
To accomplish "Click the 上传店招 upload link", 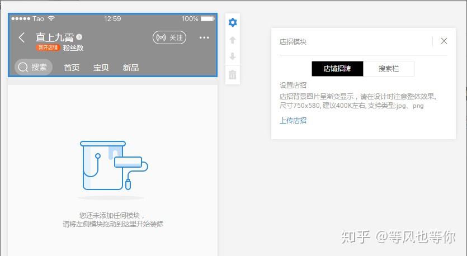I will (293, 120).
